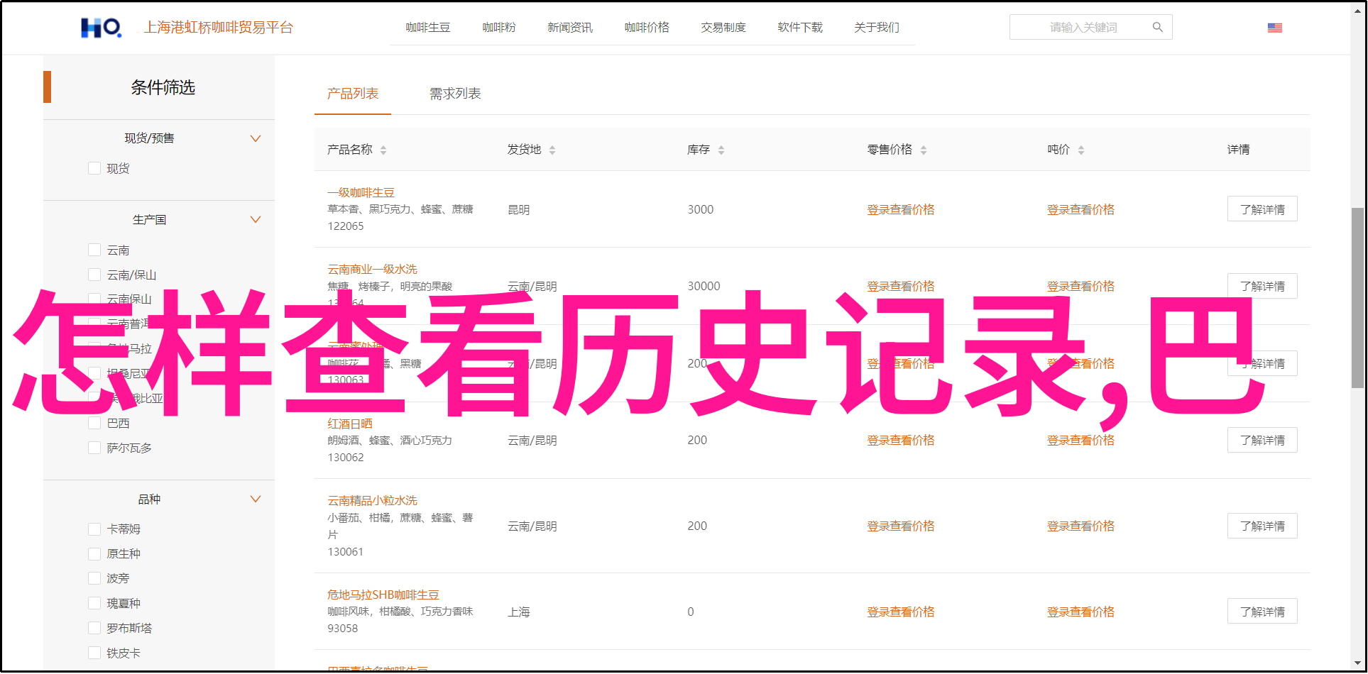Click 了解详情 for 云南精品小粒水洗
The image size is (1368, 674).
(1262, 526)
